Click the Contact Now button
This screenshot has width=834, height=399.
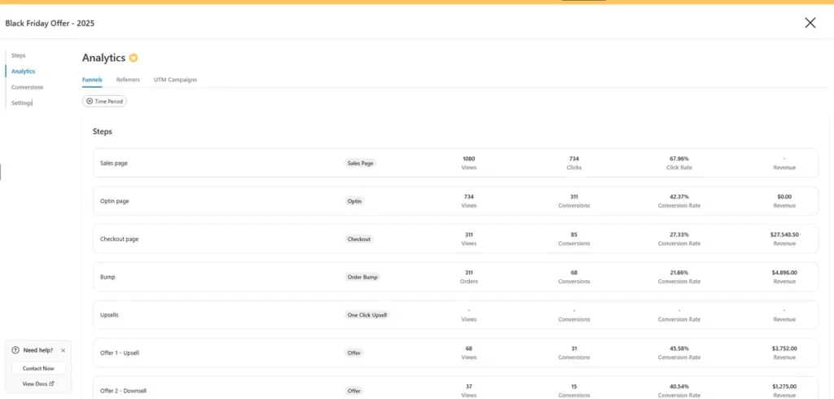pos(38,368)
